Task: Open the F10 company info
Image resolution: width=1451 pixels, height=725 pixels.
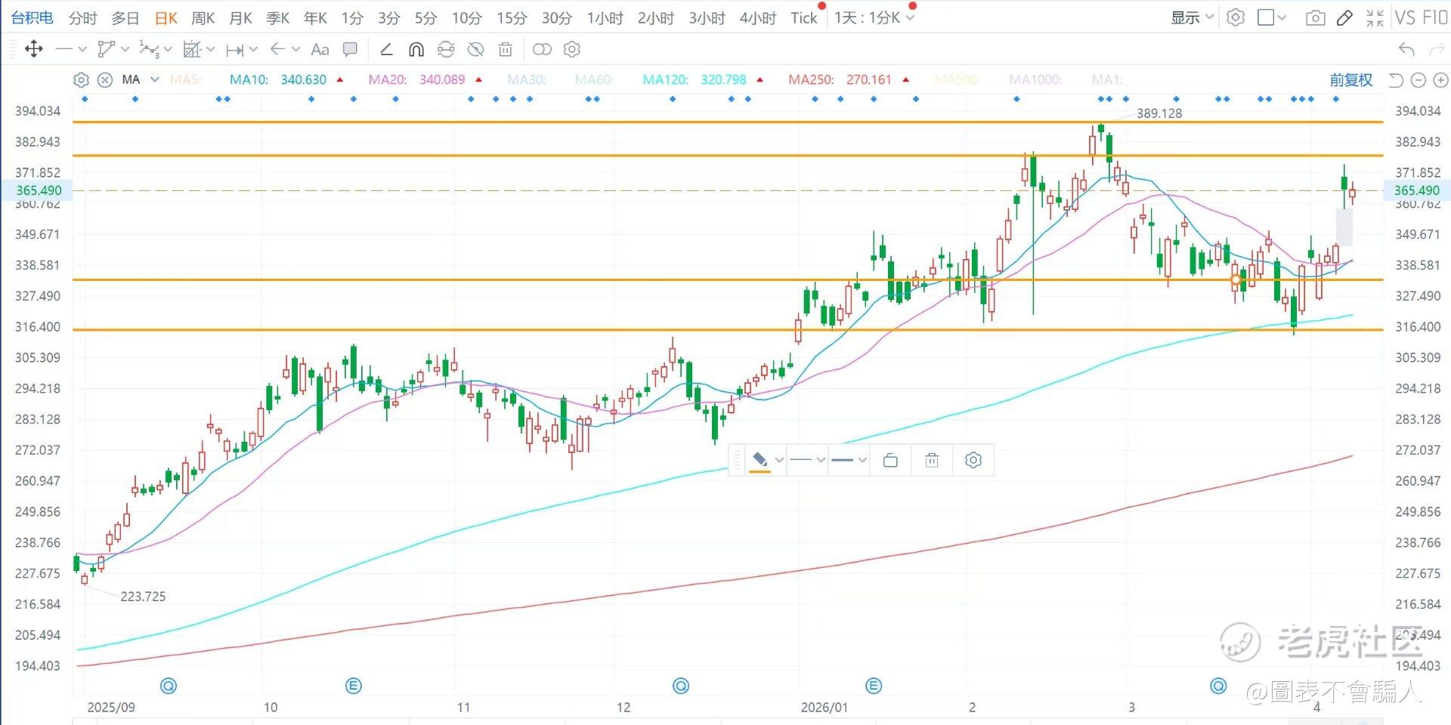Action: coord(1434,18)
